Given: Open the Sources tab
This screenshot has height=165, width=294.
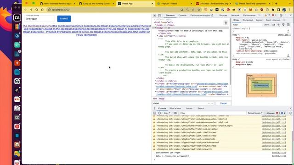Looking at the screenshot, I should (x=223, y=15).
